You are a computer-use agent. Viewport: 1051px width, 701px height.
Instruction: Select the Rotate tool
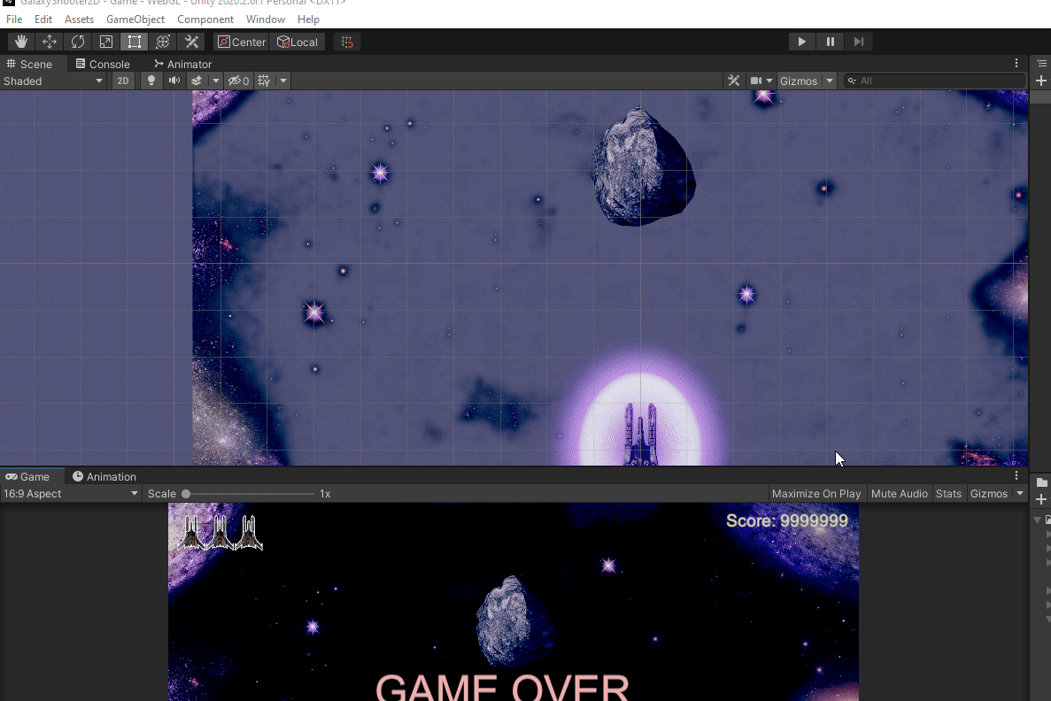78,42
